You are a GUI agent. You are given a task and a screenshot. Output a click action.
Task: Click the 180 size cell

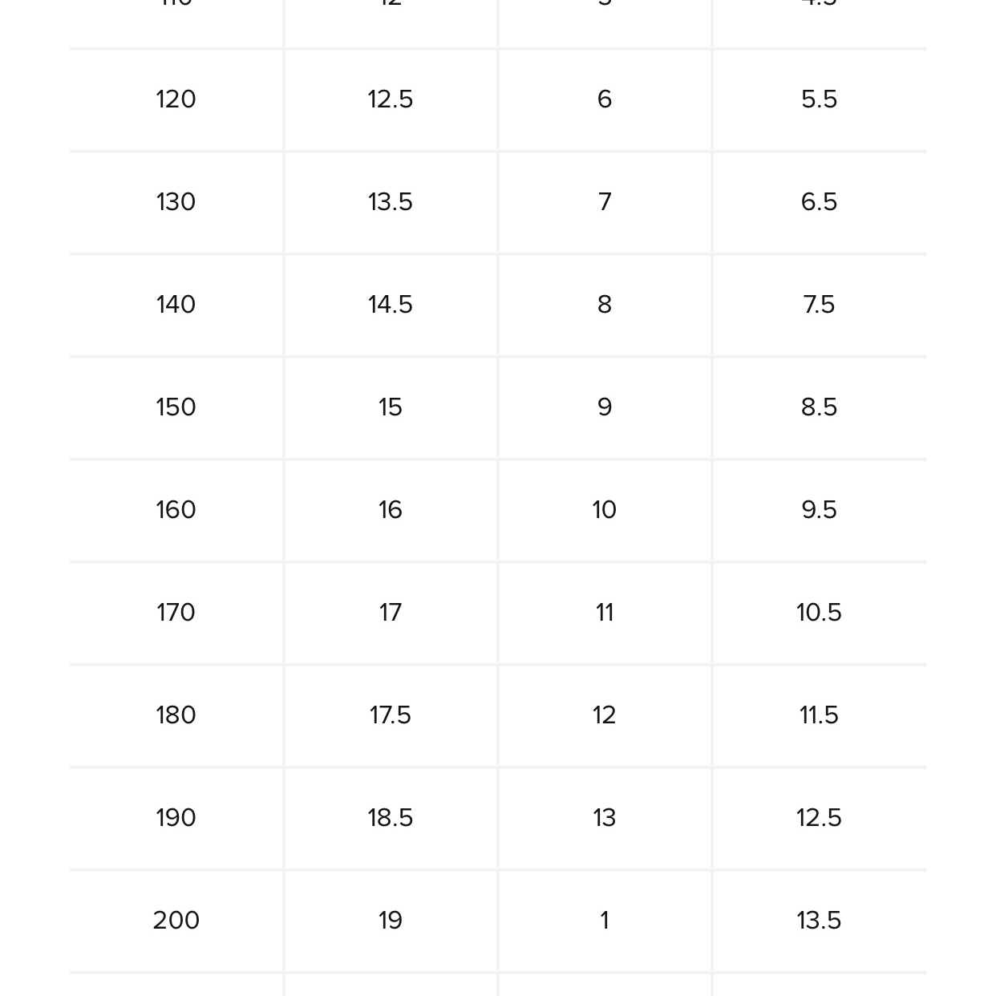pyautogui.click(x=176, y=715)
